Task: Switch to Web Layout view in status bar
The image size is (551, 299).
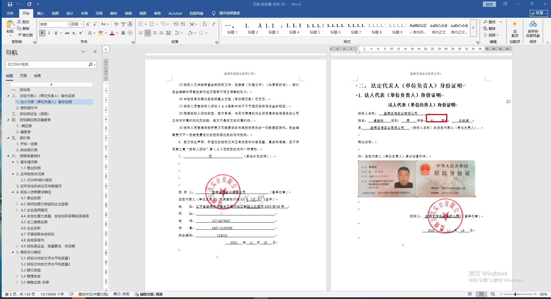Action: pos(493,294)
